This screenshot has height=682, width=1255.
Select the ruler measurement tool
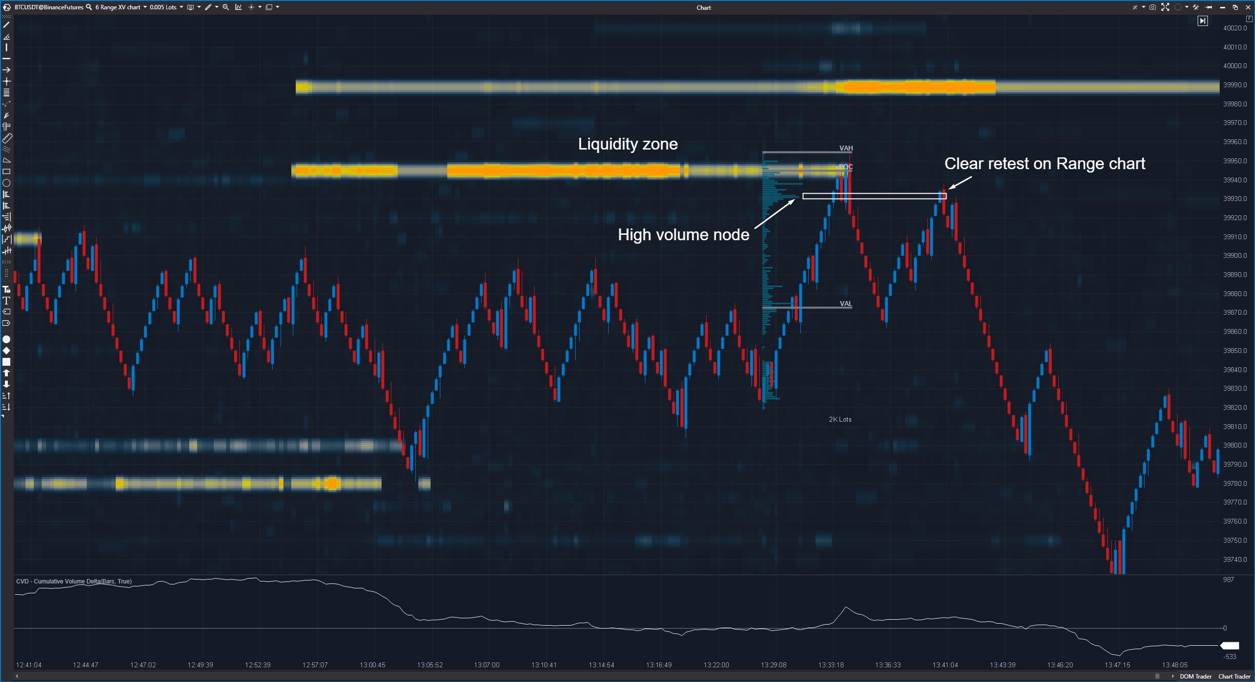(7, 138)
